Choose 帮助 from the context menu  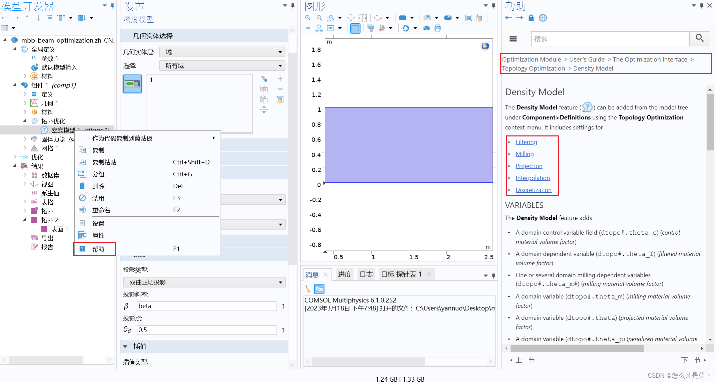[147, 249]
